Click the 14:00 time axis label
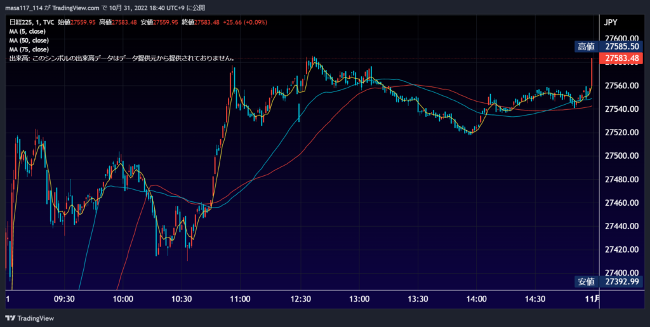650x327 pixels. pyautogui.click(x=476, y=299)
